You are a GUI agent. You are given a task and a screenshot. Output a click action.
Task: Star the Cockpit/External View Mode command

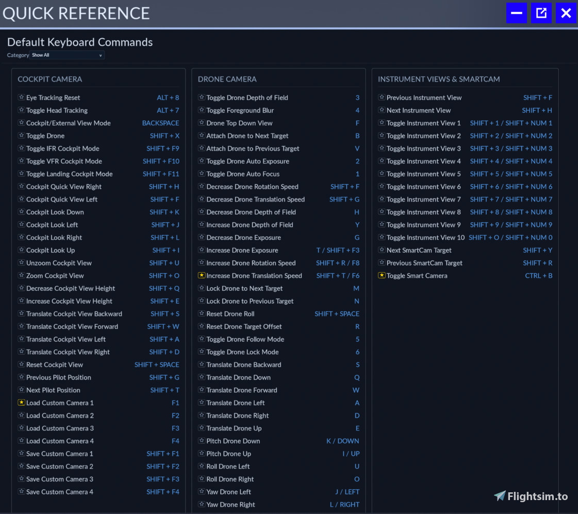coord(21,123)
